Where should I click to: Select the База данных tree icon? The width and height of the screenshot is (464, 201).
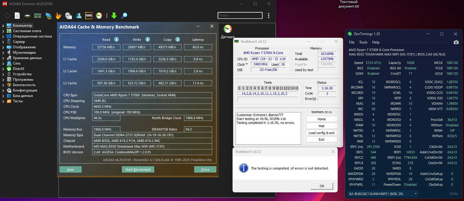9,96
